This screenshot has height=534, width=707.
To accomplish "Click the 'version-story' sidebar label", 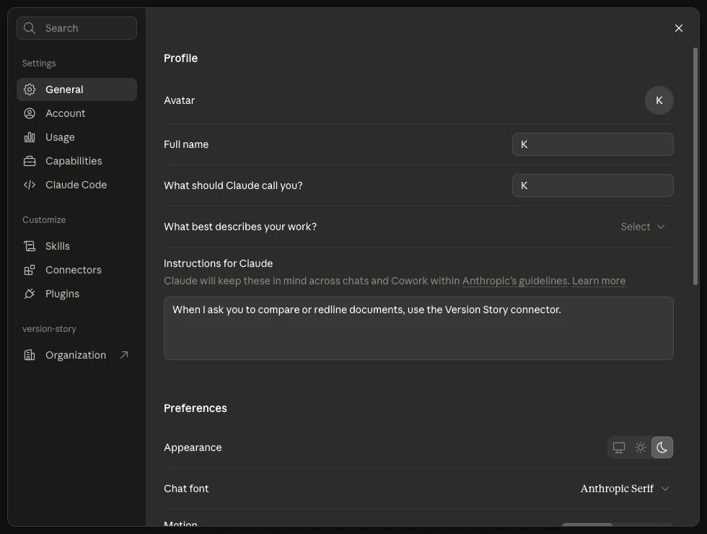I will (x=50, y=329).
